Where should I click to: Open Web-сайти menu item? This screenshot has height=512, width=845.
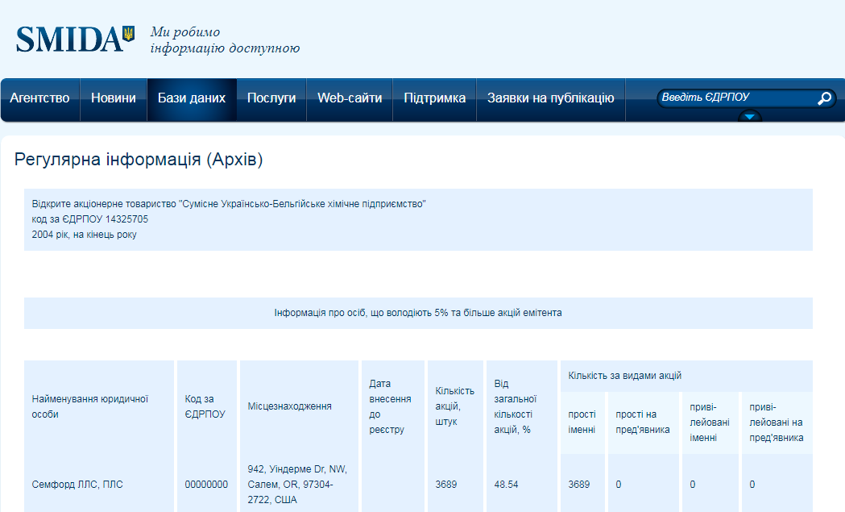[350, 98]
